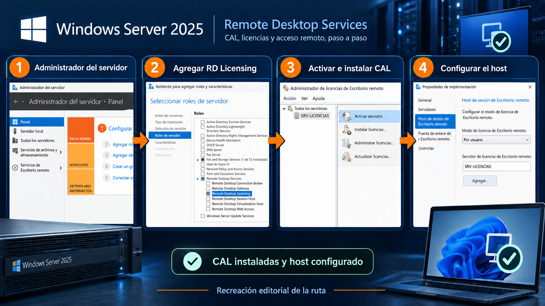Click the Configurar quick start link

click(x=120, y=128)
